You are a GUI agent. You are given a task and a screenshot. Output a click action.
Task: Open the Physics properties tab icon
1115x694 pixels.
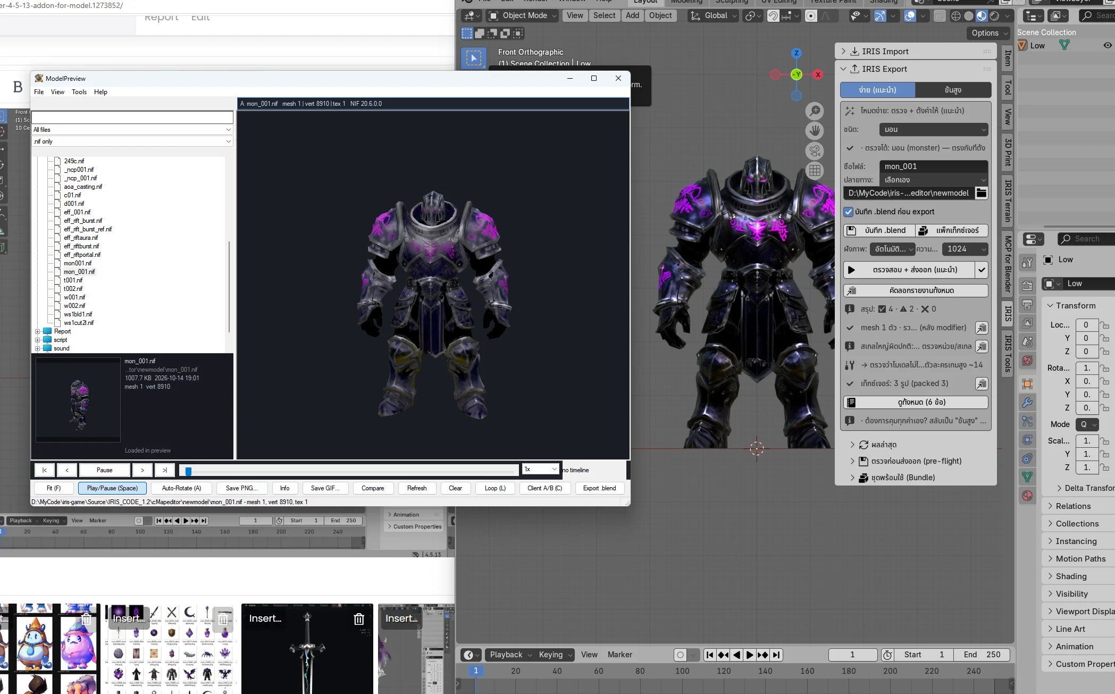[x=1027, y=440]
